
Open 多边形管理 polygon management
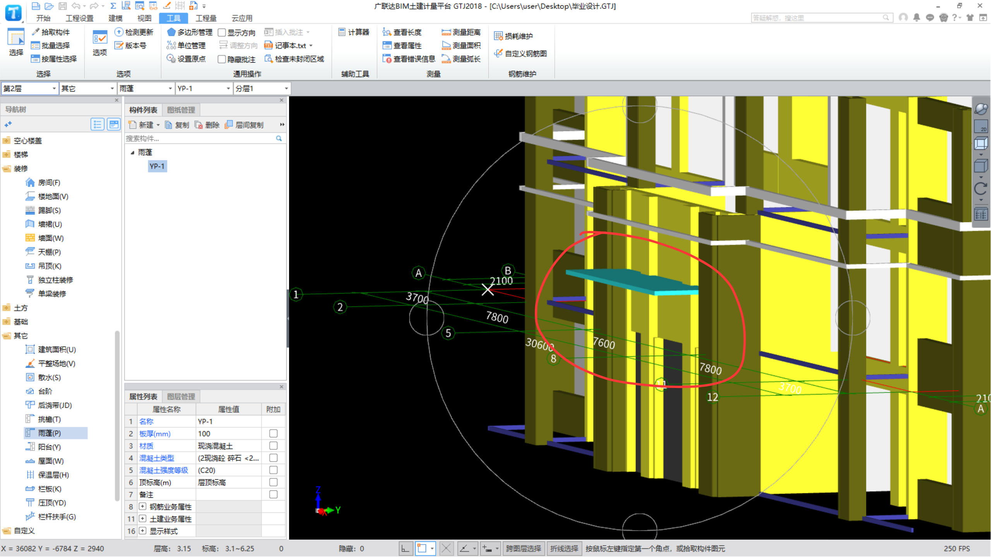[x=190, y=32]
